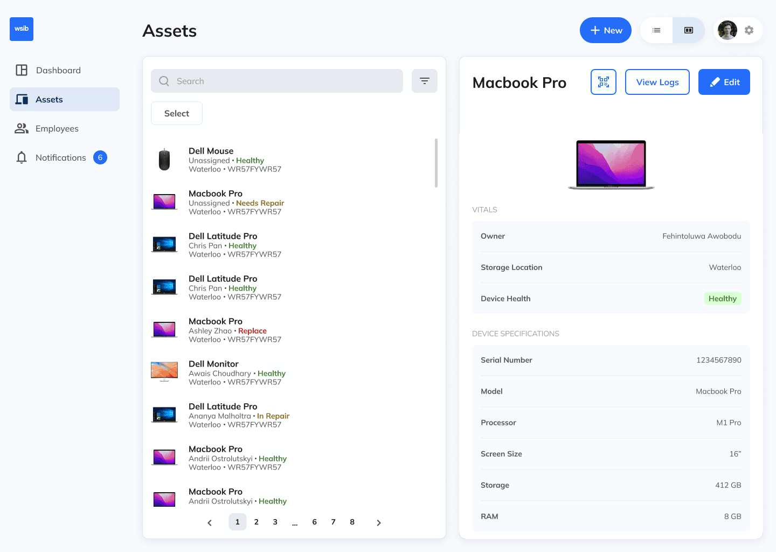The width and height of the screenshot is (776, 552).
Task: Click the Healthy device health badge
Action: (723, 299)
